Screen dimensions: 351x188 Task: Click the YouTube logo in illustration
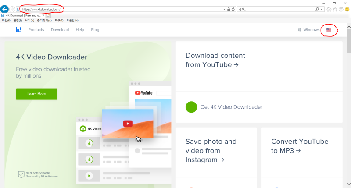pos(144,93)
